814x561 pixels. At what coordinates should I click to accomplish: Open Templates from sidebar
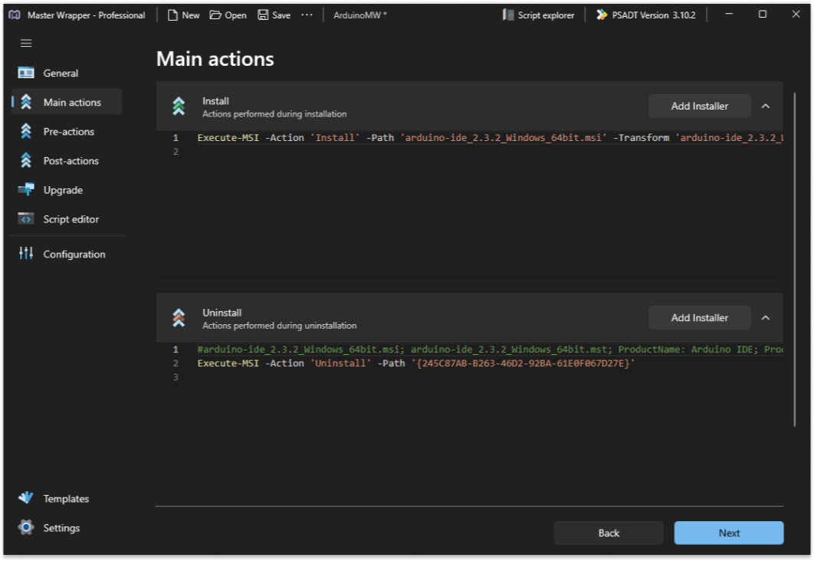point(67,498)
